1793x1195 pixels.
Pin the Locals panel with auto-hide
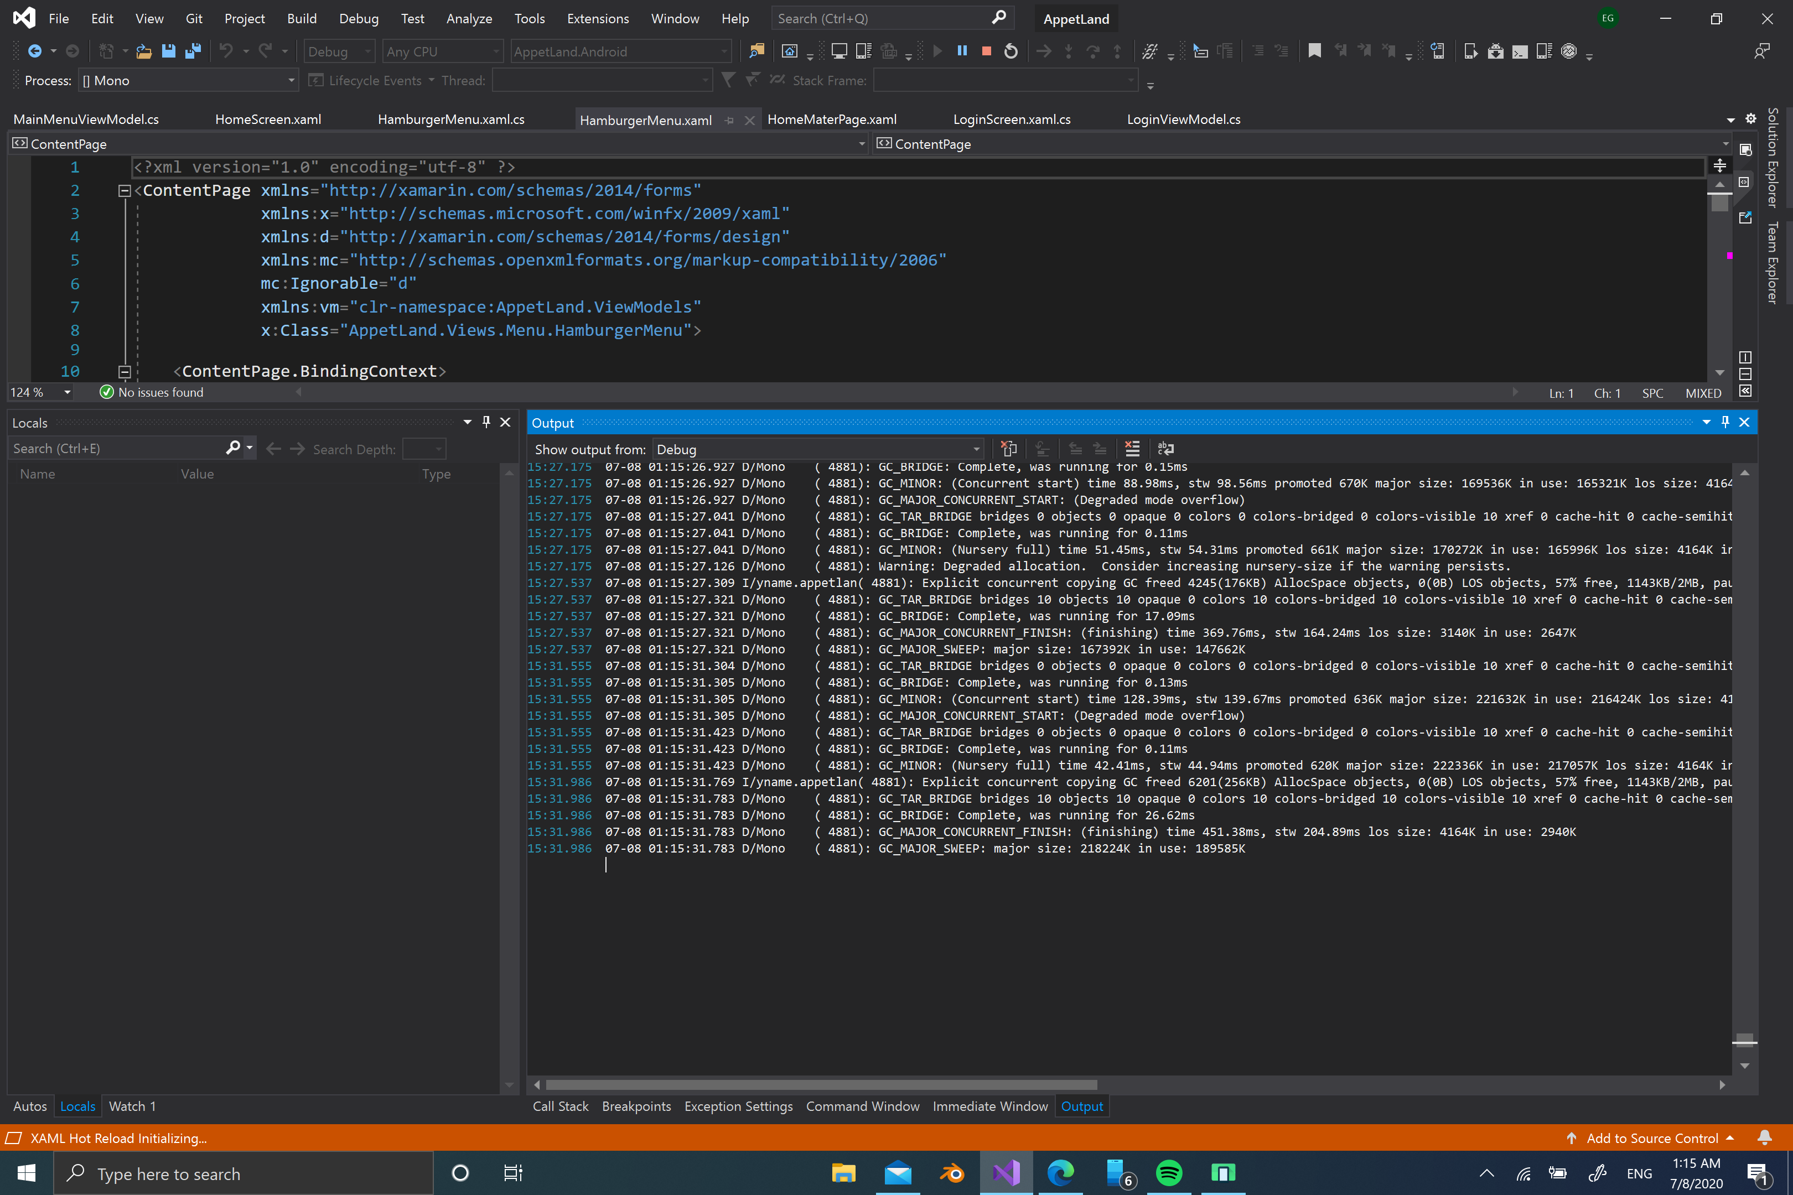point(486,422)
